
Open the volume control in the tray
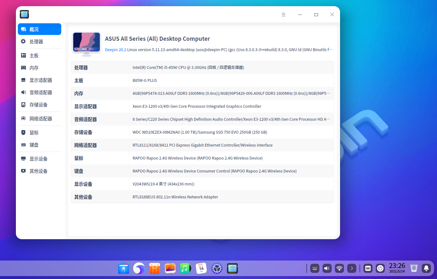(327, 268)
